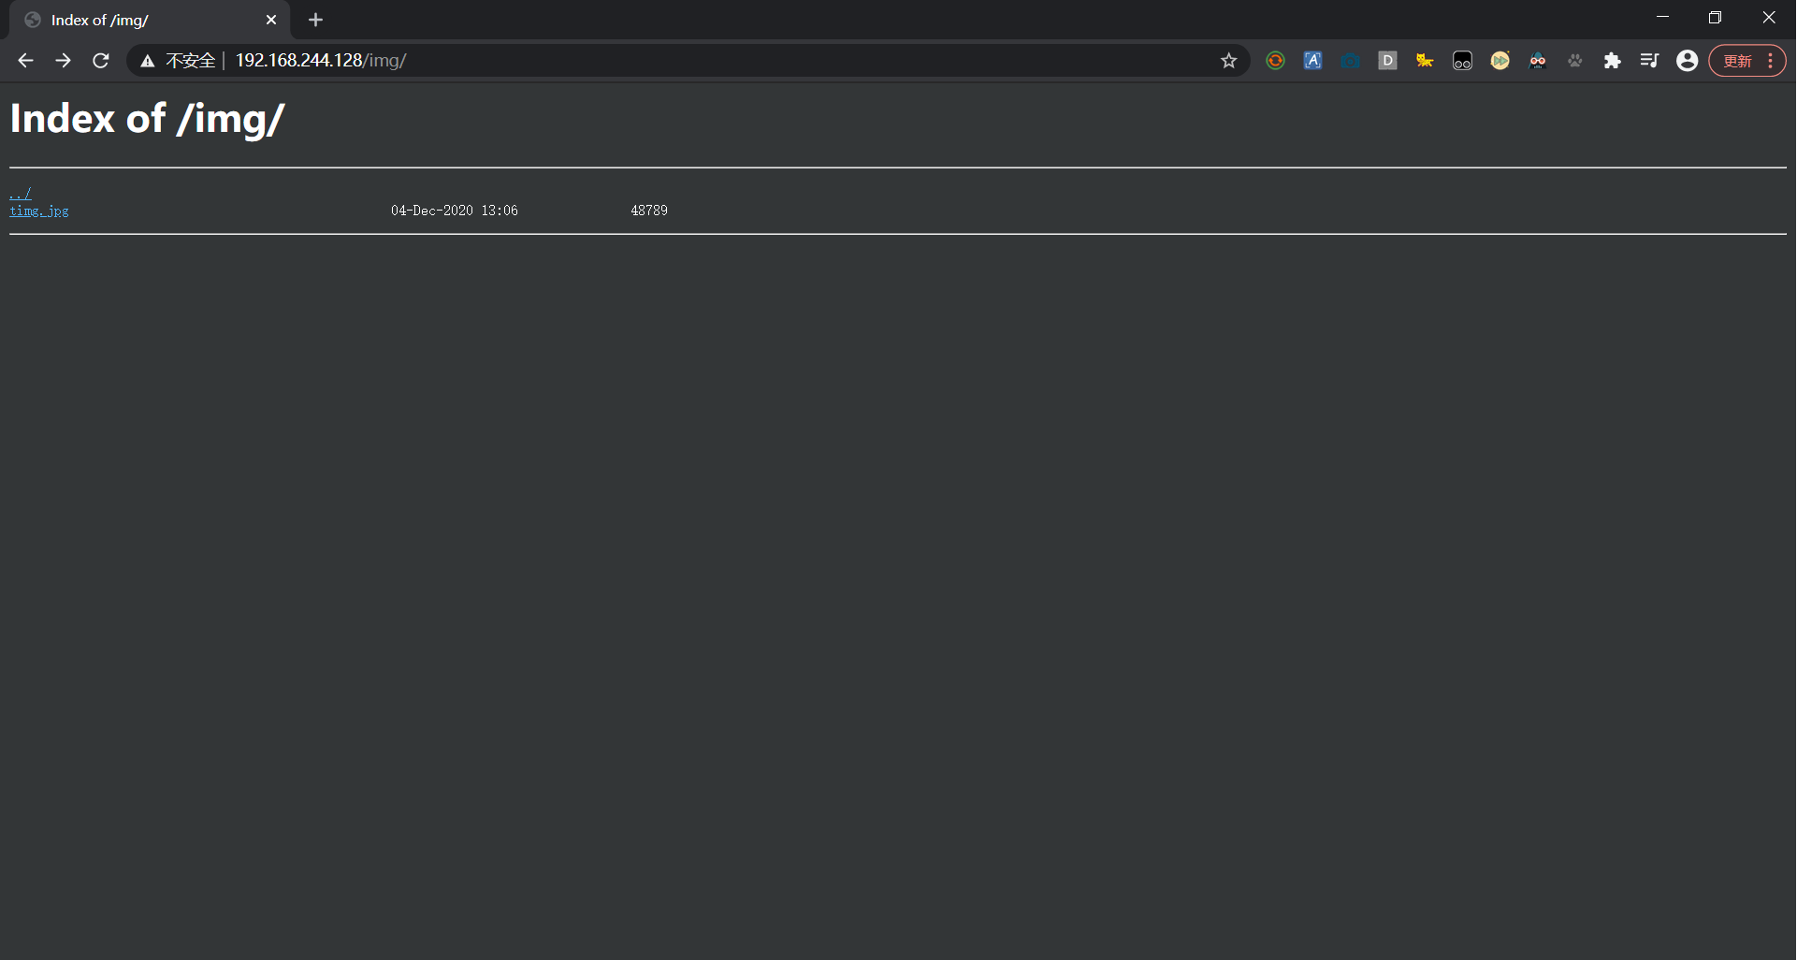Go forward to the next page
Image resolution: width=1797 pixels, height=960 pixels.
tap(63, 61)
